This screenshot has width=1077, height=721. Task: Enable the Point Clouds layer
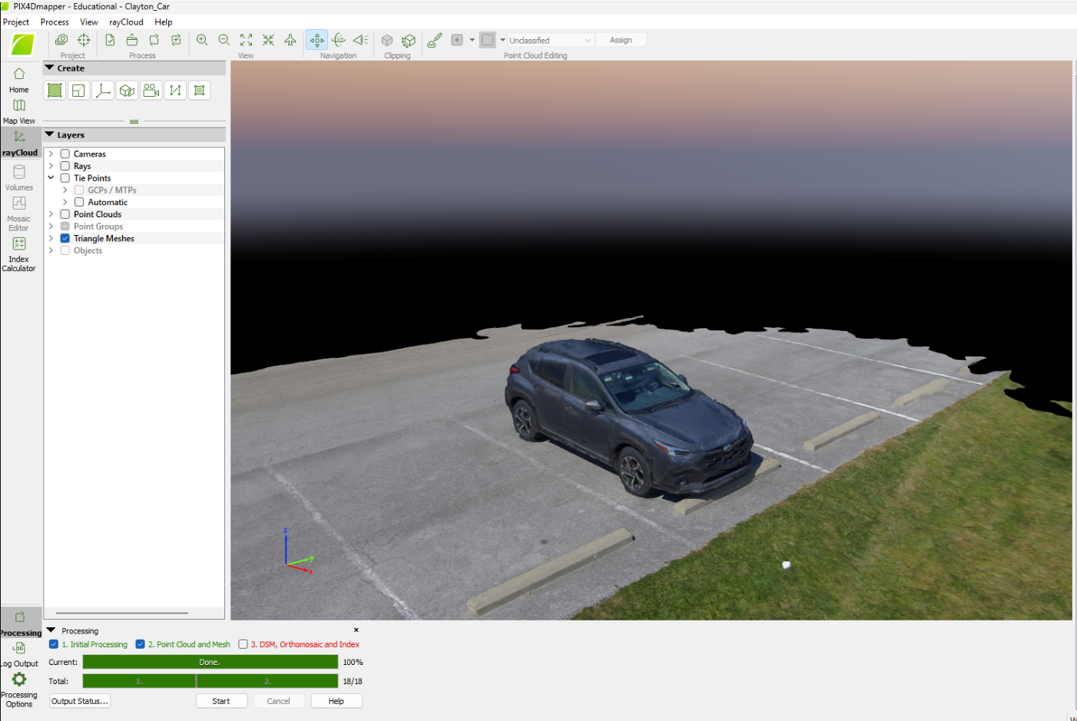pos(65,214)
